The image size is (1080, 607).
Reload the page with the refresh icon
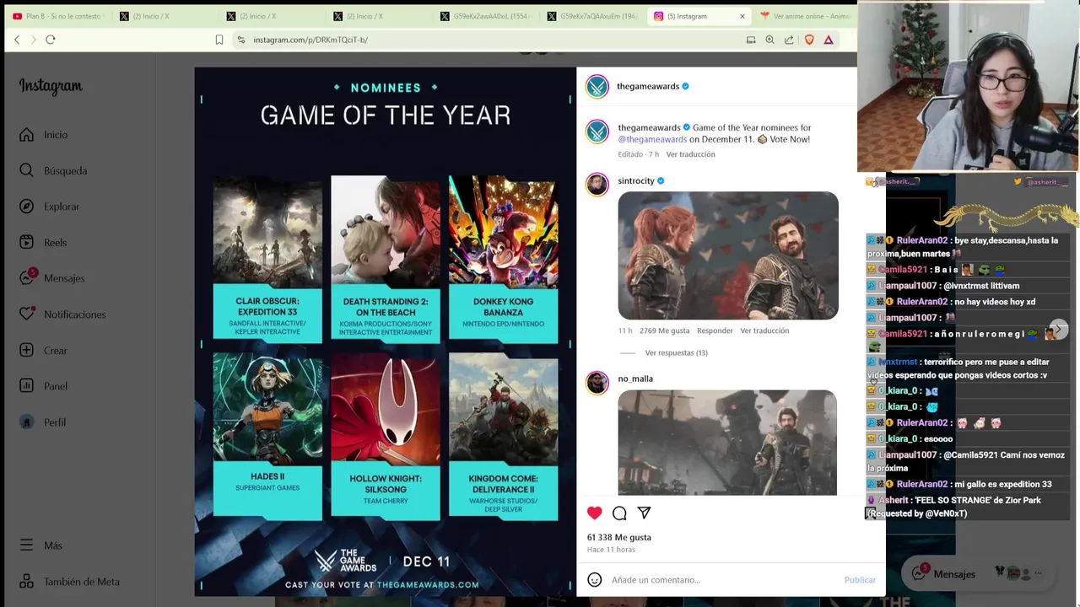[51, 40]
